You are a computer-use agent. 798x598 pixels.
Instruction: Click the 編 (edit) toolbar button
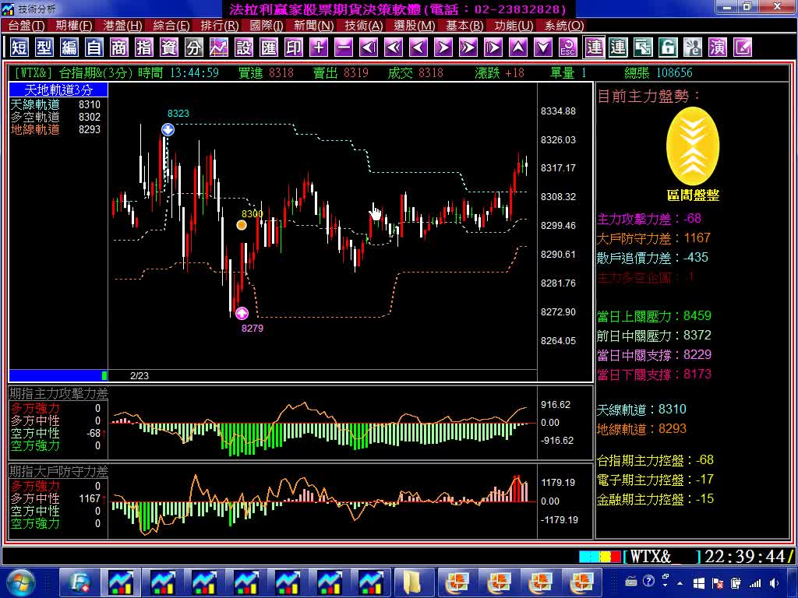point(69,47)
